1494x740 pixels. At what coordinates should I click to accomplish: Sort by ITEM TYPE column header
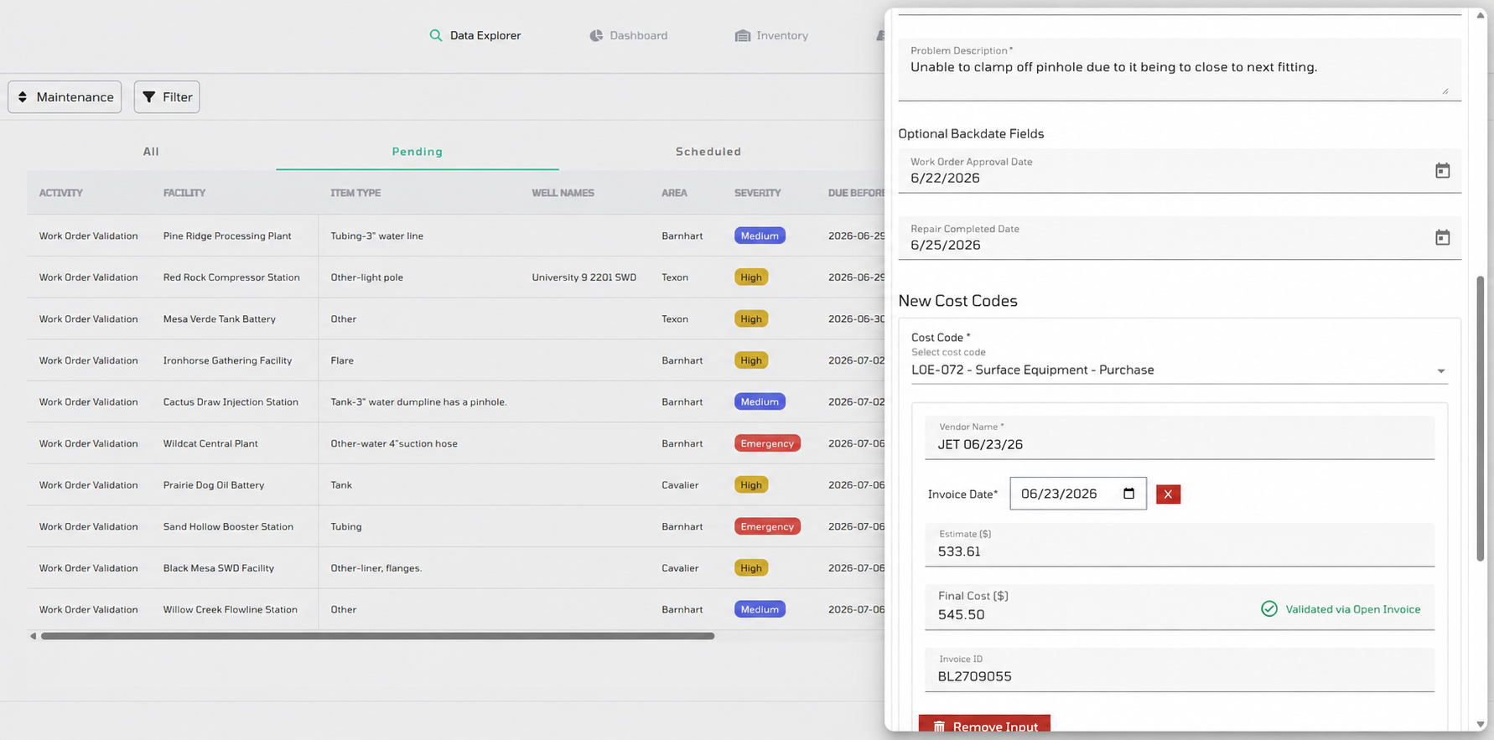[355, 193]
